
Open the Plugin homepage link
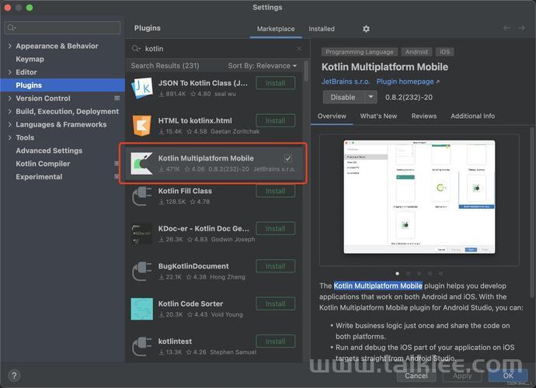pyautogui.click(x=408, y=81)
